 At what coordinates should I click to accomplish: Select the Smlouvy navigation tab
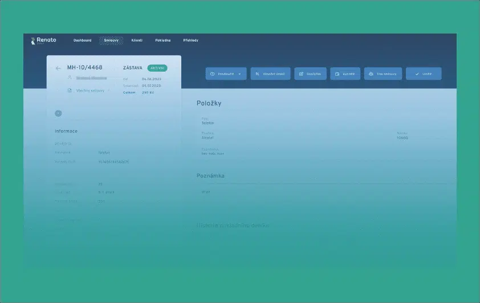[x=111, y=40]
